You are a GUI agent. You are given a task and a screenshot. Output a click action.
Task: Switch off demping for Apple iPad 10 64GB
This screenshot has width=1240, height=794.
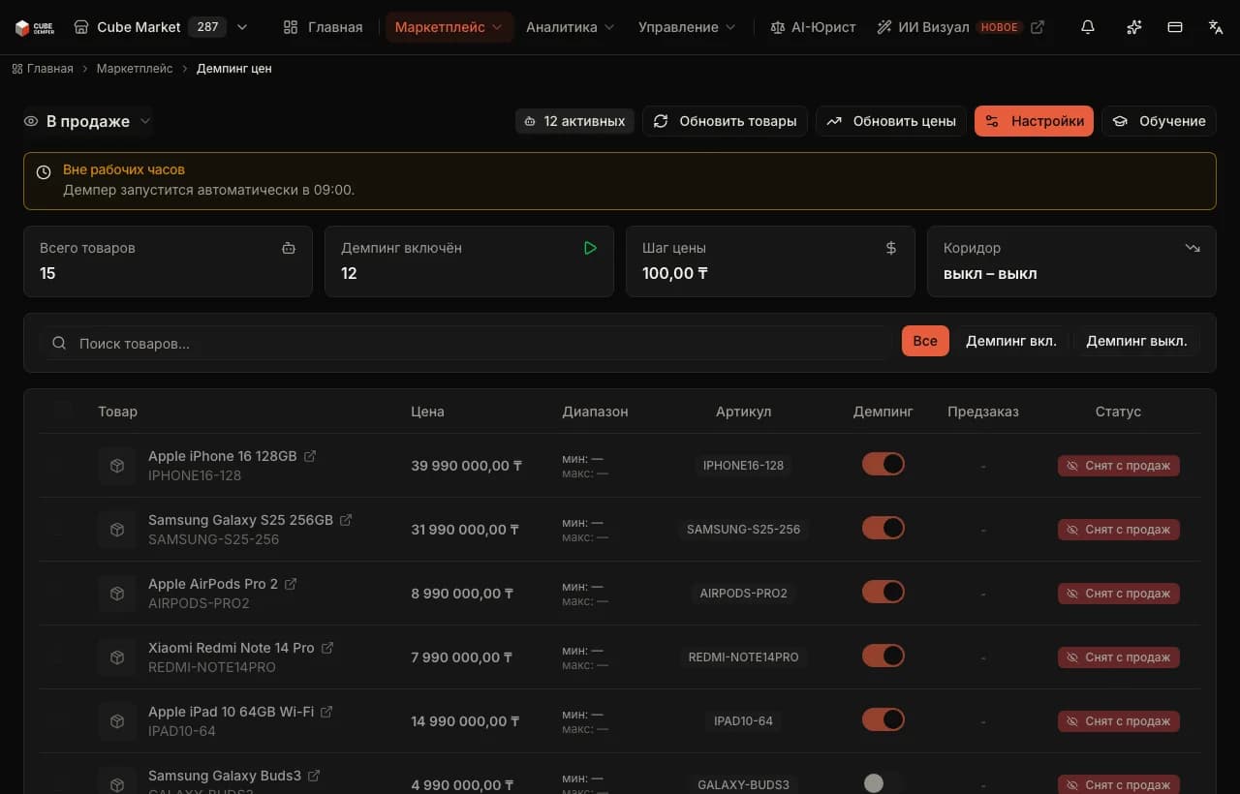[x=883, y=719]
